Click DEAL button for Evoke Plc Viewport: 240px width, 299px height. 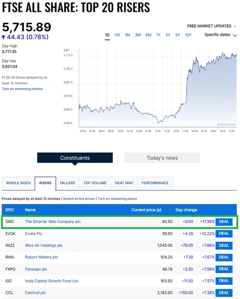[x=224, y=233]
